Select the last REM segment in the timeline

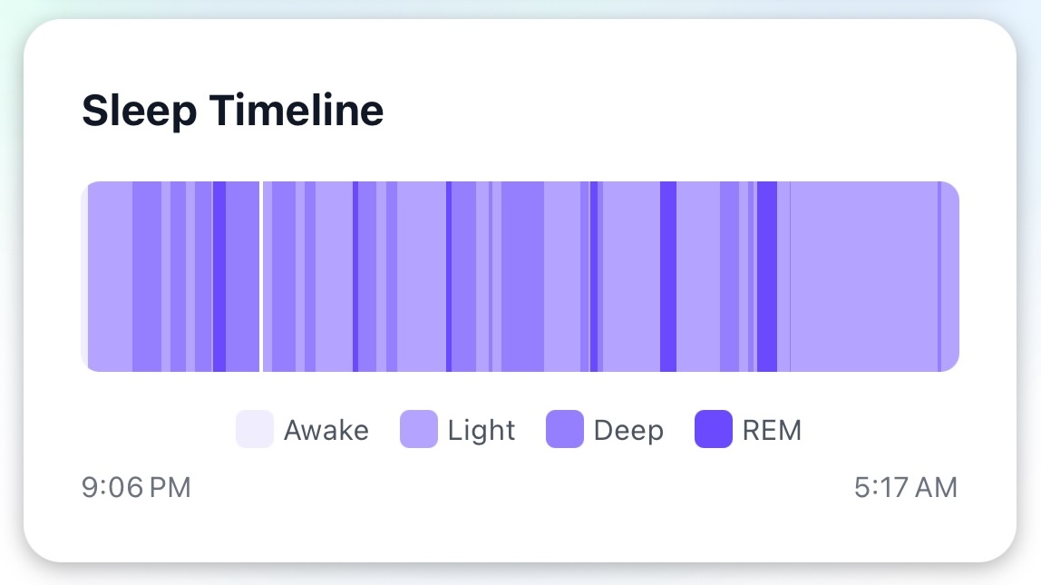[x=767, y=277]
